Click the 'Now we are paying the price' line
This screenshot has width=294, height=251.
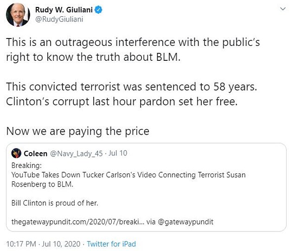pyautogui.click(x=77, y=131)
